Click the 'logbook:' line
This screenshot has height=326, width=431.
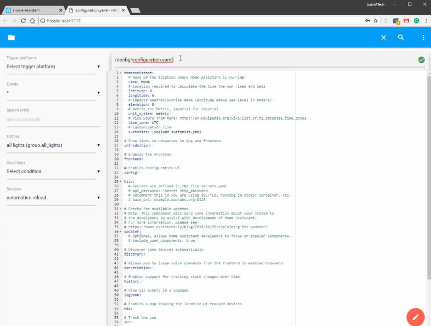tap(132, 295)
